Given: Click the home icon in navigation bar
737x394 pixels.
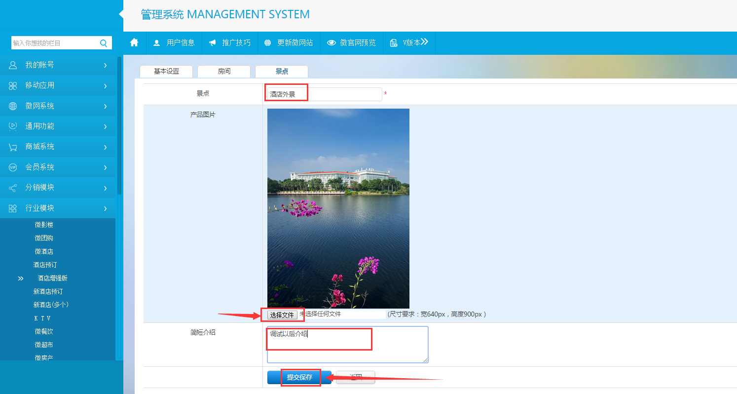Looking at the screenshot, I should click(134, 43).
